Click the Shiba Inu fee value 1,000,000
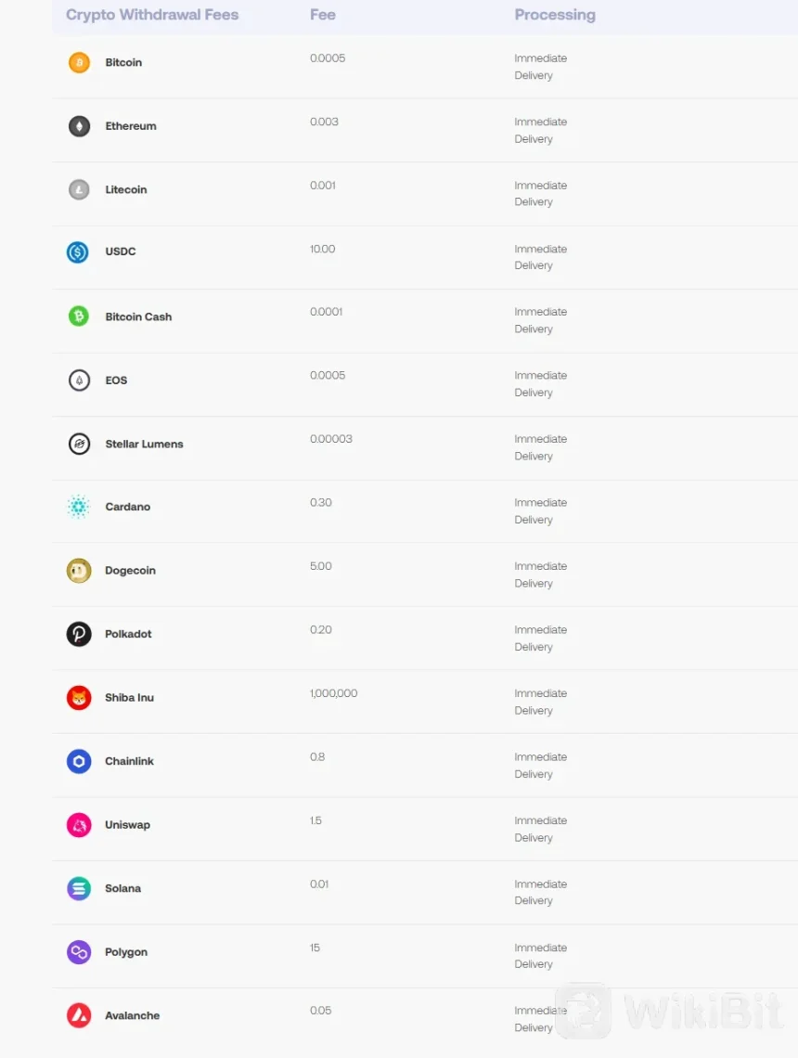This screenshot has width=798, height=1058. pos(333,693)
